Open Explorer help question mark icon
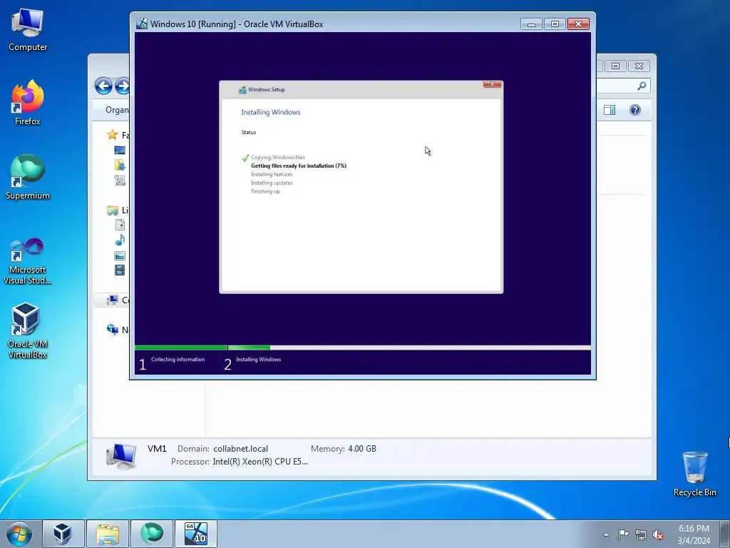 (x=635, y=110)
